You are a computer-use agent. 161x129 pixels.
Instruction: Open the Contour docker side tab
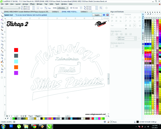[x=143, y=36]
